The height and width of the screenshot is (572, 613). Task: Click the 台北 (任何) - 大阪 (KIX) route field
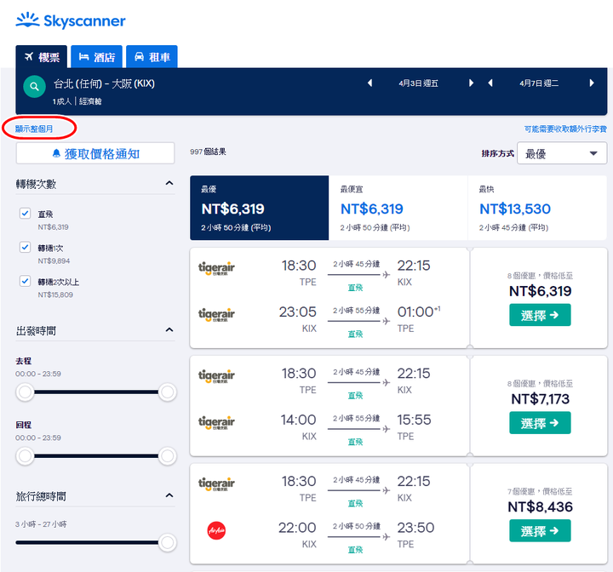click(x=104, y=83)
